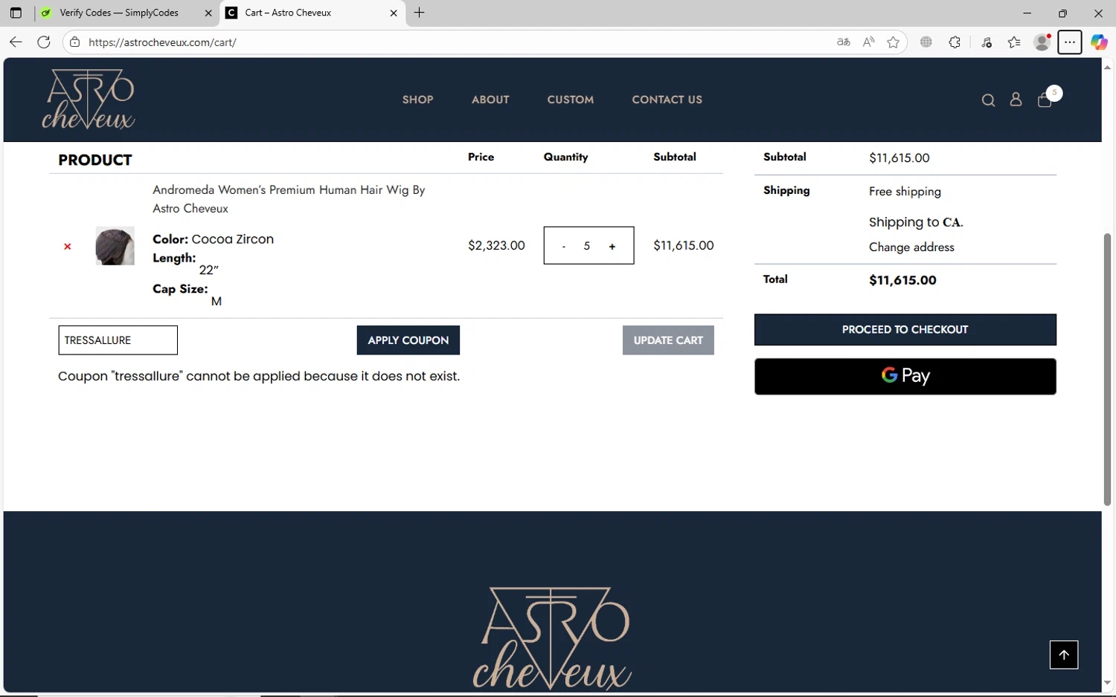Open the site search icon
Screen dimensions: 1116x697
(x=988, y=100)
